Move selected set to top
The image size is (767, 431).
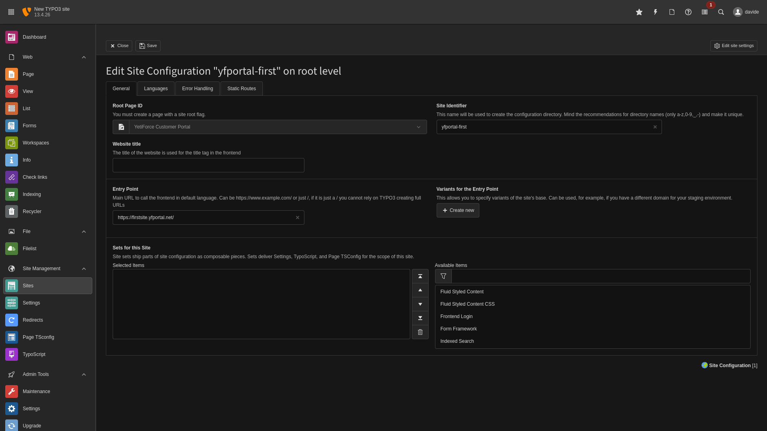(420, 276)
